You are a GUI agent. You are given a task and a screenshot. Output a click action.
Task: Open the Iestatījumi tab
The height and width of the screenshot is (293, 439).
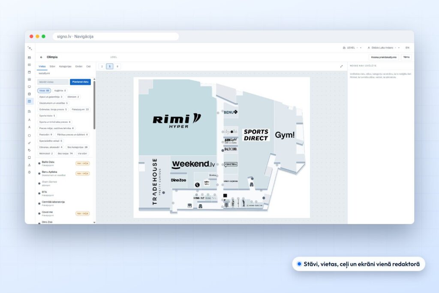coord(44,73)
